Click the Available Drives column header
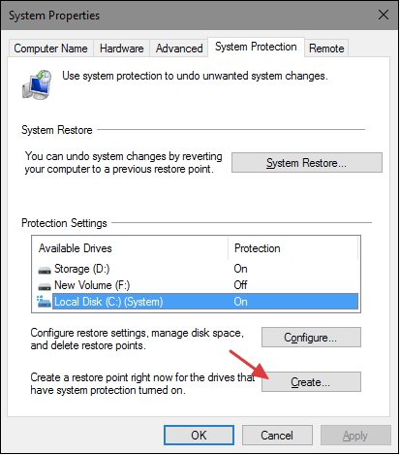 [x=131, y=248]
